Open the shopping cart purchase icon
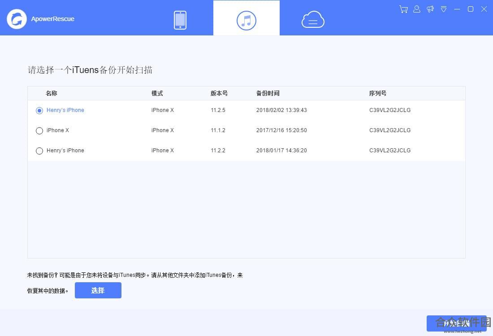Screen dimensions: 493x336 coord(403,9)
